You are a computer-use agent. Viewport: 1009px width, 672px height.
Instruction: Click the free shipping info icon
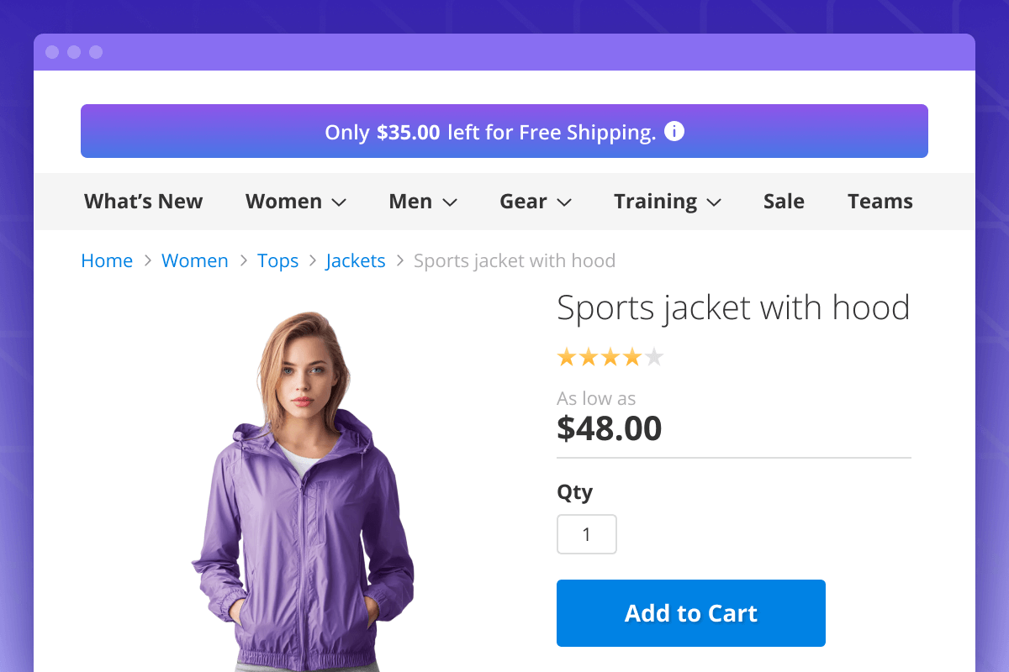pos(673,132)
